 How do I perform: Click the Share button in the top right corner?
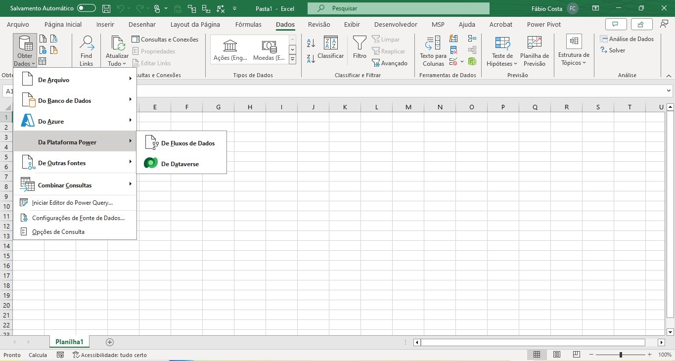641,24
